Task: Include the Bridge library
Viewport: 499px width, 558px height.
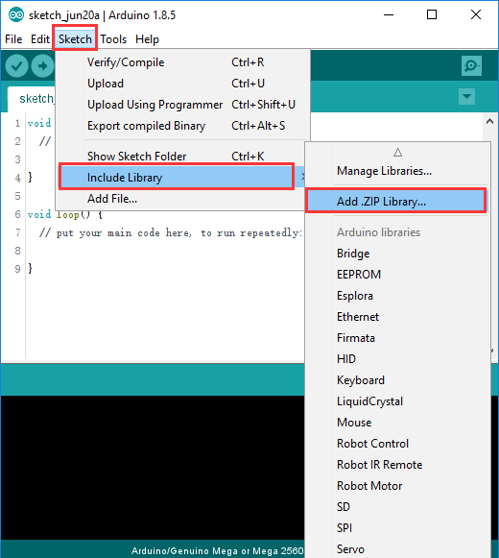Action: (397, 254)
